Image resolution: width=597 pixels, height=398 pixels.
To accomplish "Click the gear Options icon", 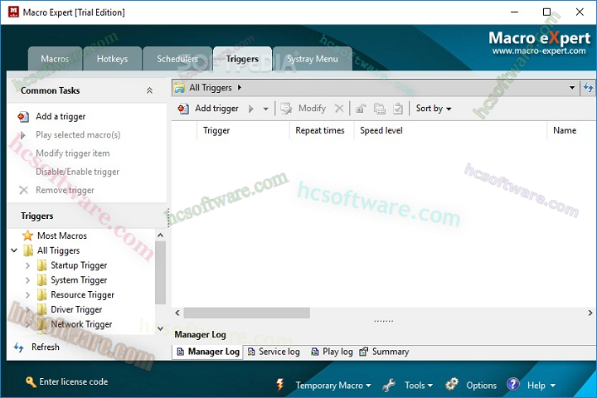I will 452,384.
